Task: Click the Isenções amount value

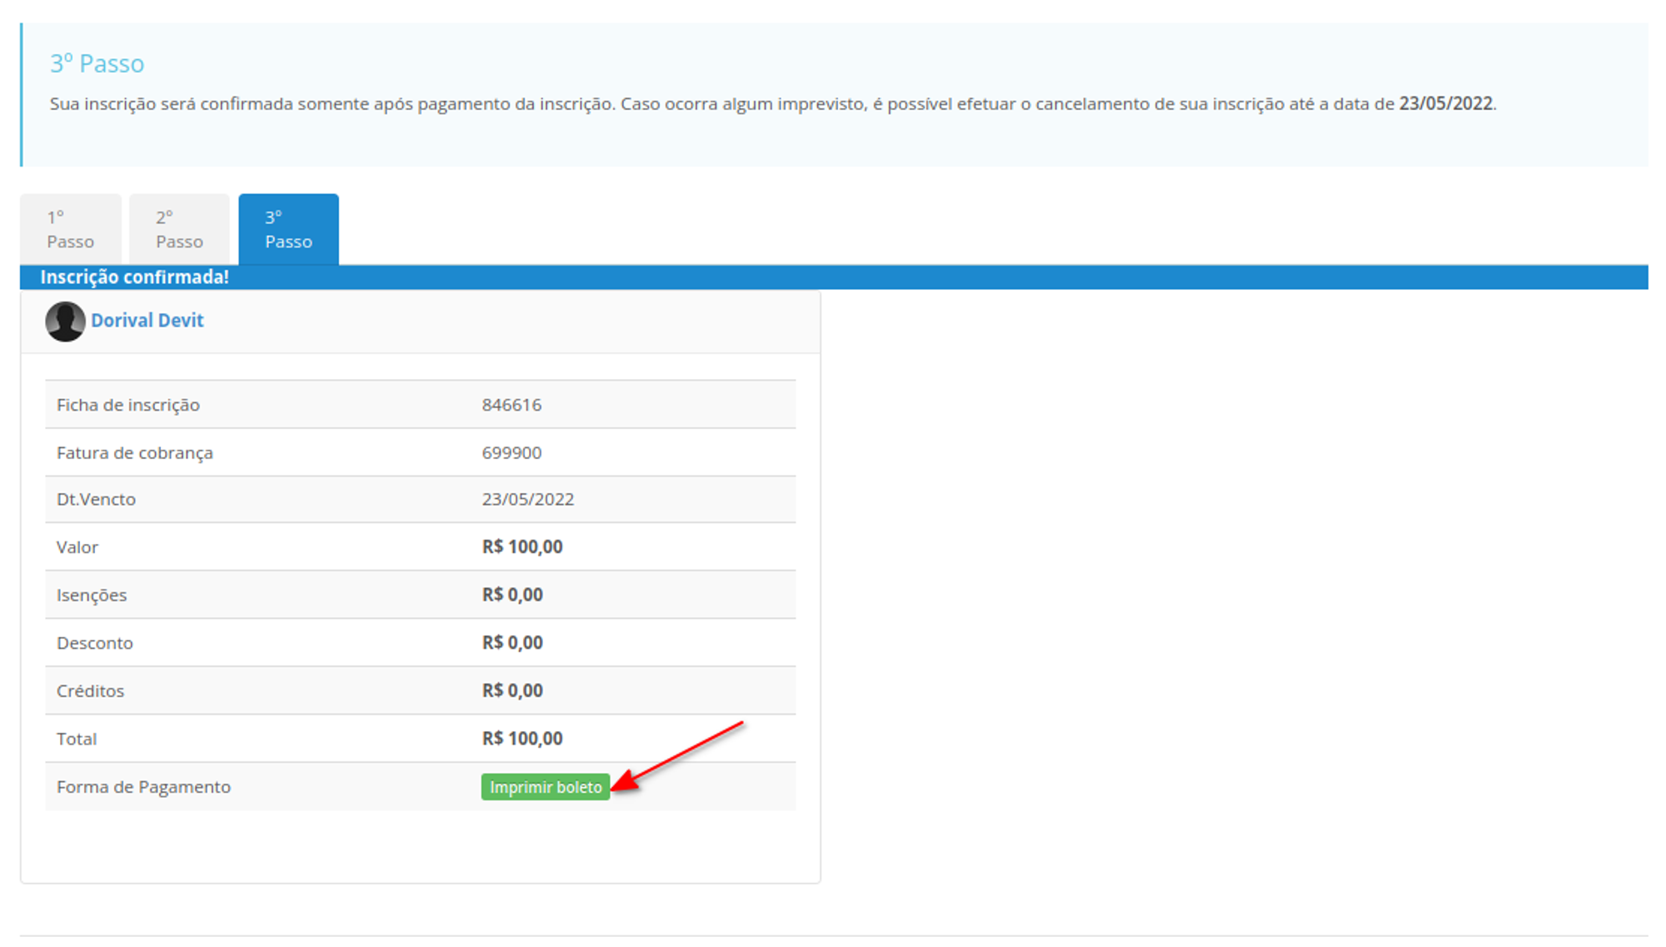Action: (x=512, y=595)
